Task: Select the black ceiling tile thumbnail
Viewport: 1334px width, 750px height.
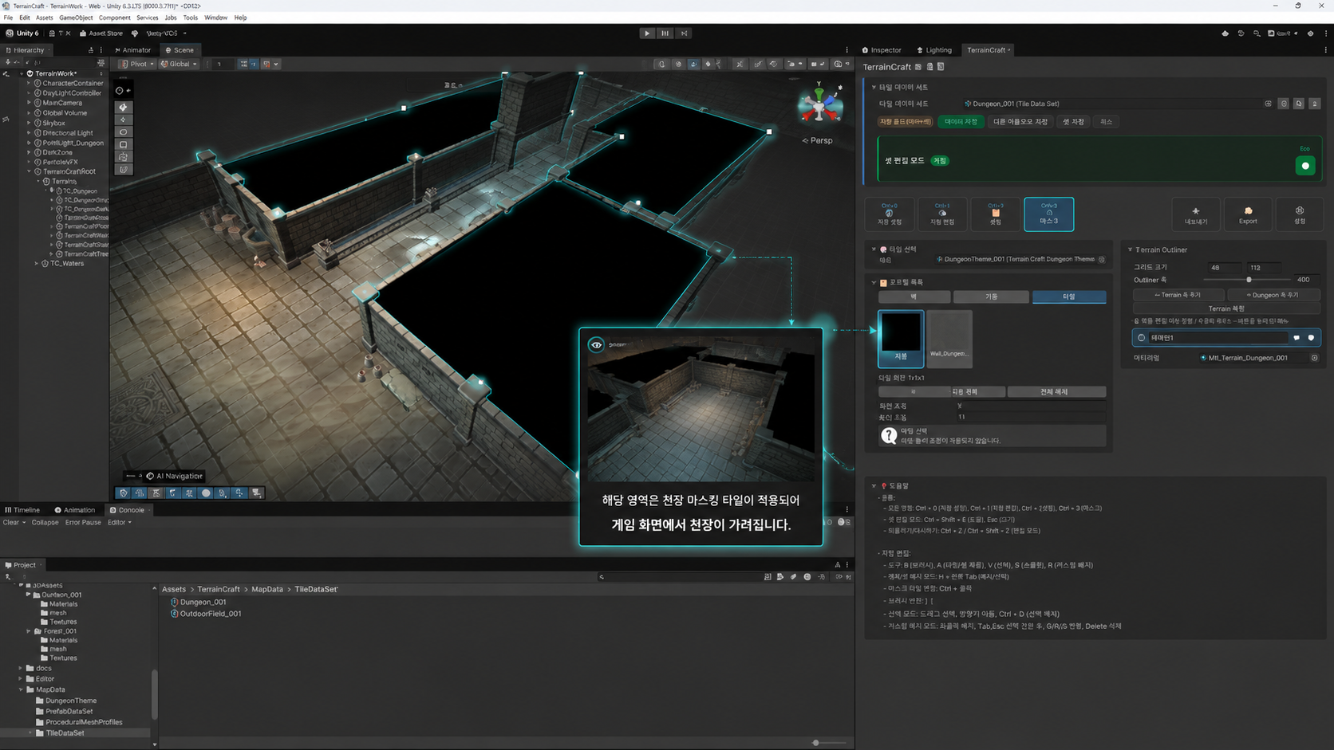Action: [901, 338]
